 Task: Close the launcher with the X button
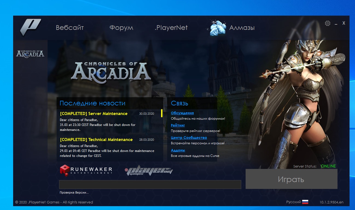tap(344, 23)
